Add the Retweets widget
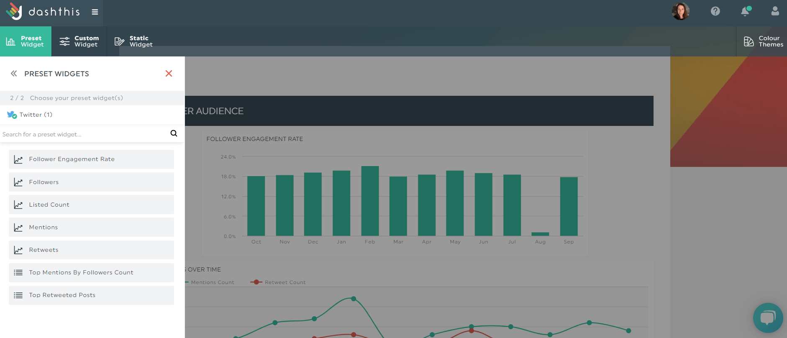The height and width of the screenshot is (338, 787). pos(91,250)
